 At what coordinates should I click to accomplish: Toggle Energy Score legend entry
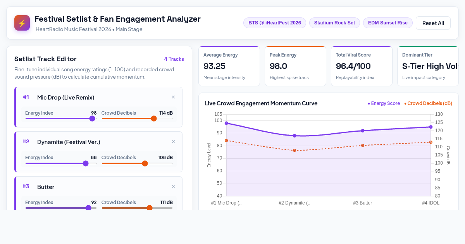(384, 103)
